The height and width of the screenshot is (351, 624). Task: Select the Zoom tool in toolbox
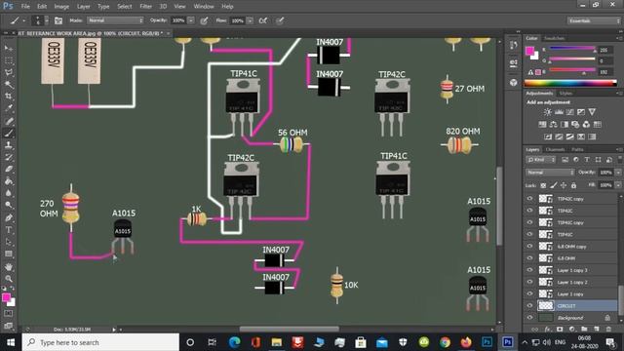tap(9, 279)
